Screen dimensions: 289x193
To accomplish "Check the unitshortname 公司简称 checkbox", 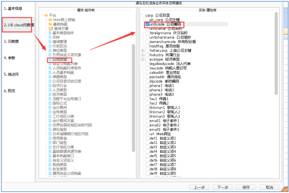I will (x=147, y=37).
